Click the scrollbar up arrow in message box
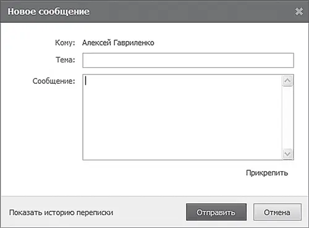Viewport: 309px width, 228px height. pyautogui.click(x=287, y=81)
